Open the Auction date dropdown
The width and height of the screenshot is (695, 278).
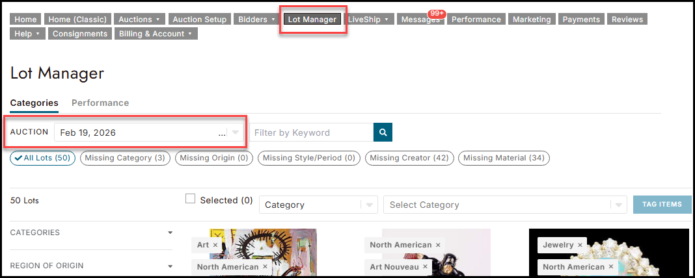point(149,133)
